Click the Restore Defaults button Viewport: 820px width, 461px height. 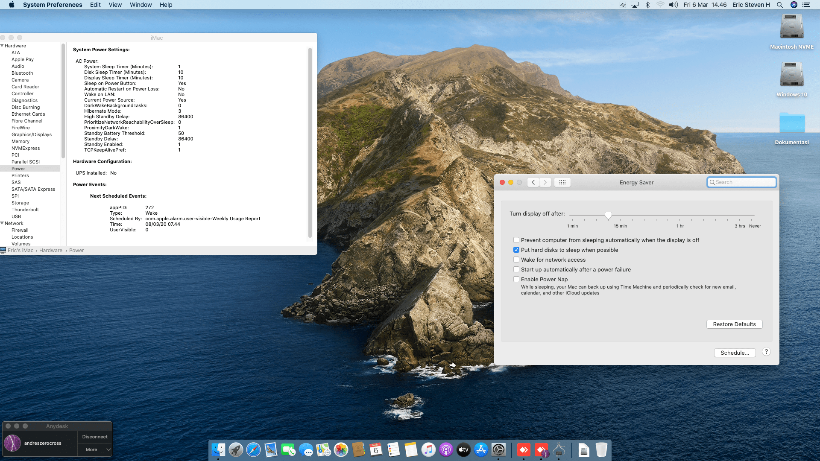tap(734, 324)
